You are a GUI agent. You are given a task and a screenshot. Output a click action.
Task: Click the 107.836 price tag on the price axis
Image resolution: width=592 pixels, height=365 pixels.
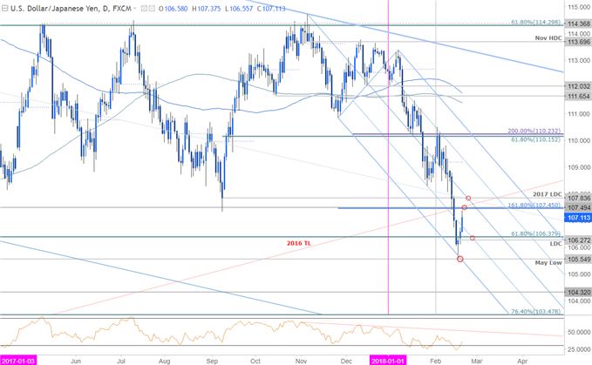pyautogui.click(x=578, y=198)
